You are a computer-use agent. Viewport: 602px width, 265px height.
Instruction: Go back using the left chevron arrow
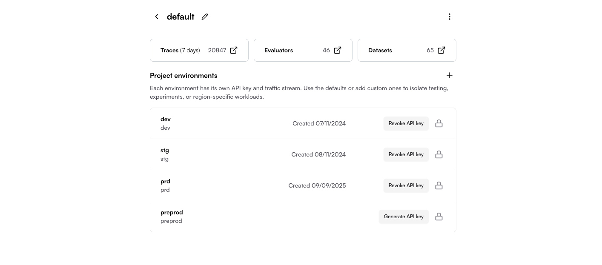tap(157, 17)
